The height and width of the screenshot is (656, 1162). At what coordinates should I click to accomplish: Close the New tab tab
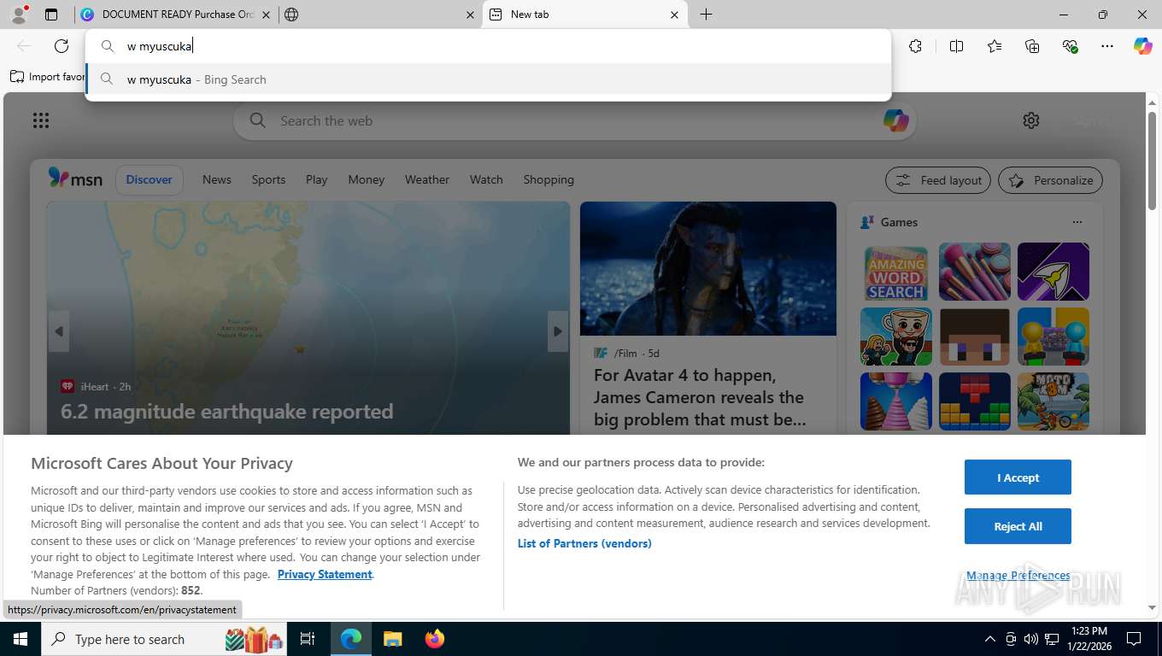(674, 15)
